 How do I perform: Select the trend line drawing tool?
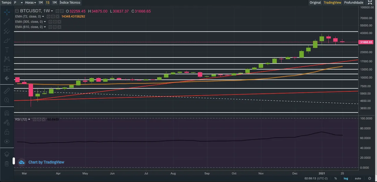pyautogui.click(x=7, y=21)
